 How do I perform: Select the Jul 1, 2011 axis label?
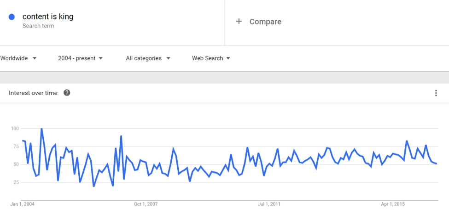(x=269, y=204)
